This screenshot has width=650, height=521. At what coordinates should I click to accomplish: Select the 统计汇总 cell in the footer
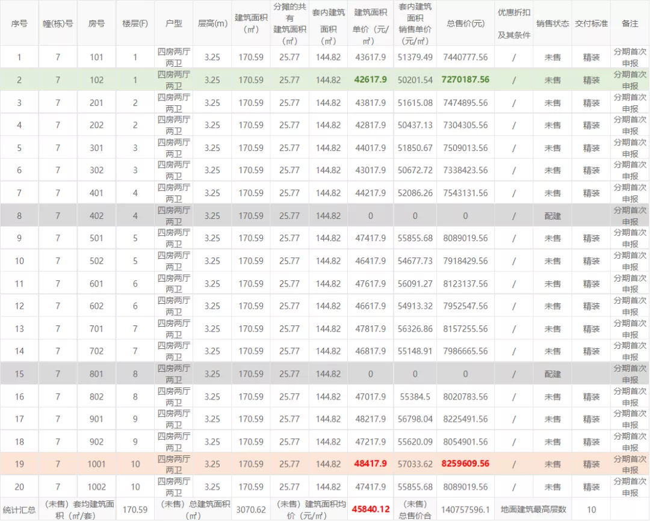click(19, 510)
